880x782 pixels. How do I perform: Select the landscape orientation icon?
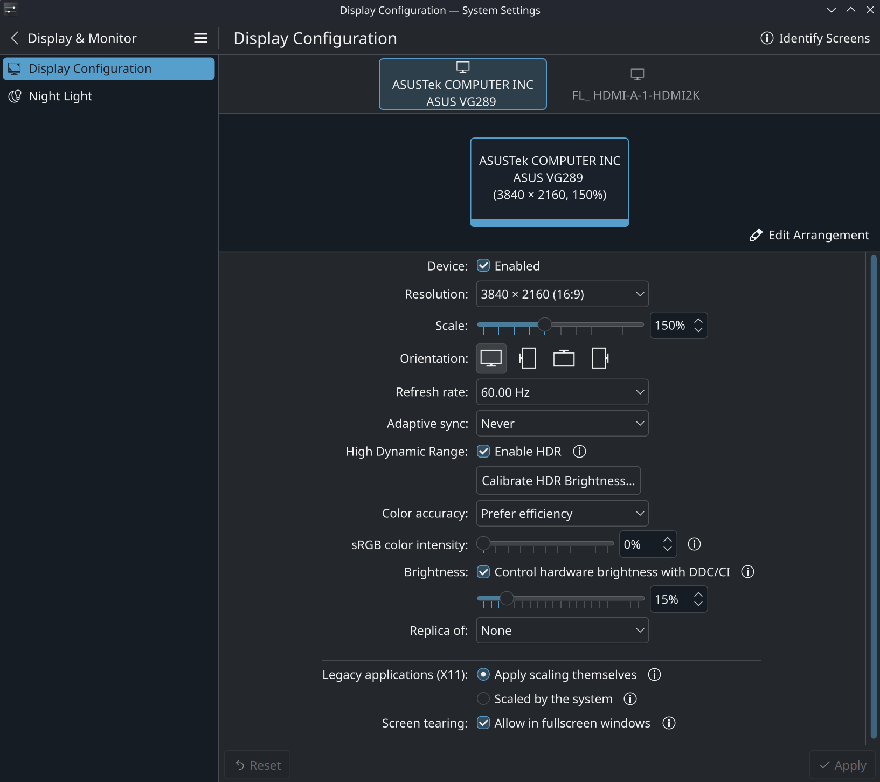(491, 358)
